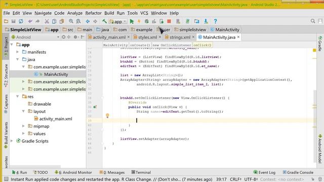This screenshot has height=182, width=324.
Task: Toggle the Build Variants side panel
Action: [6, 135]
